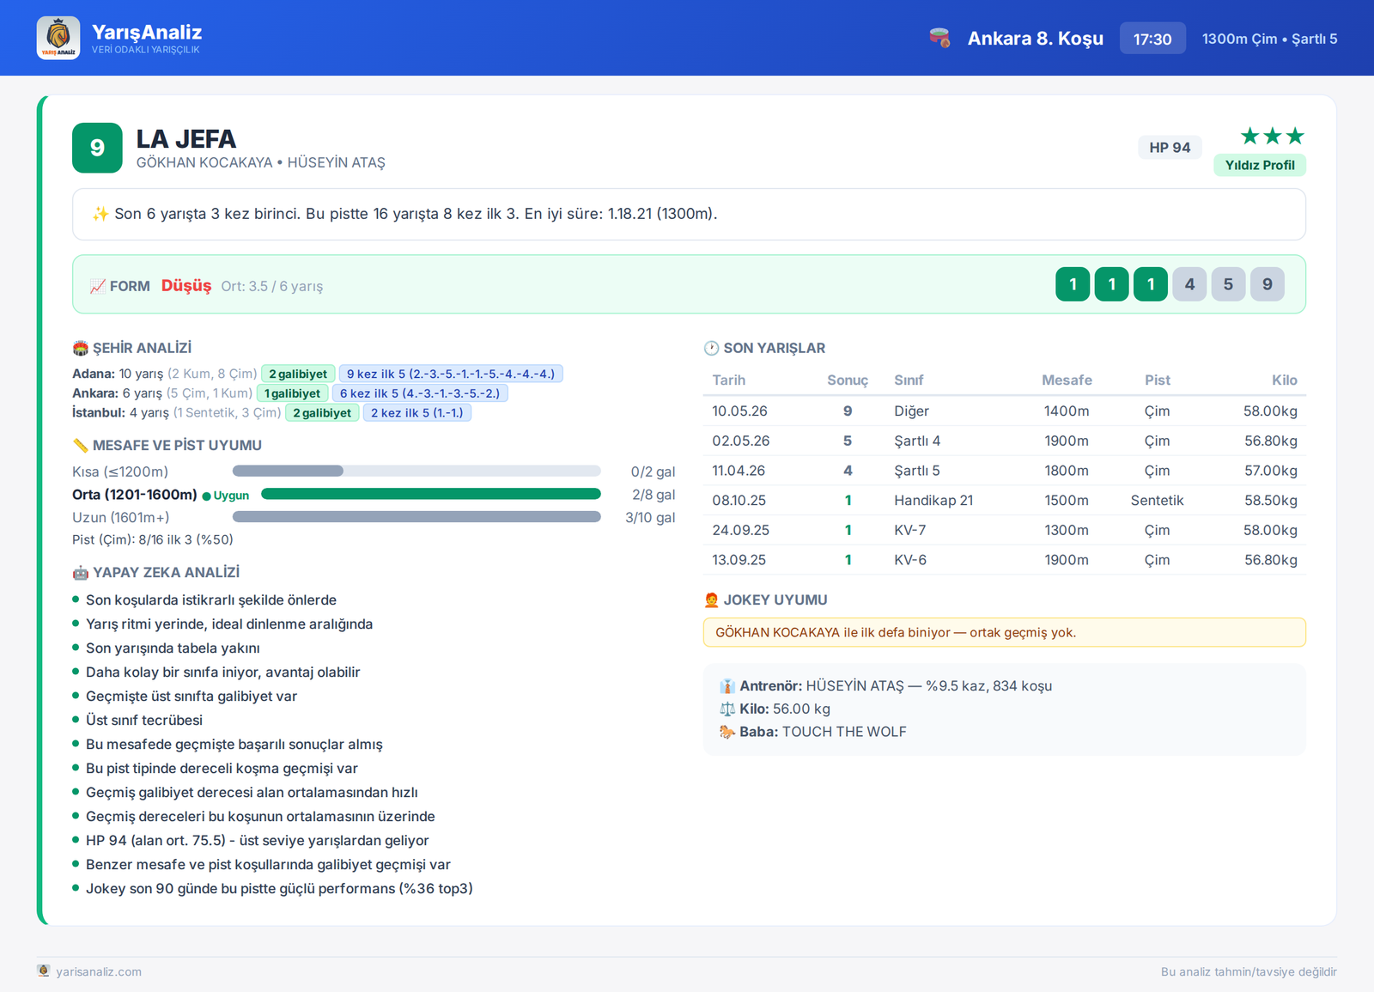Click the HP 94 (alan ort. 75.5) bullet
1374x992 pixels.
click(258, 841)
